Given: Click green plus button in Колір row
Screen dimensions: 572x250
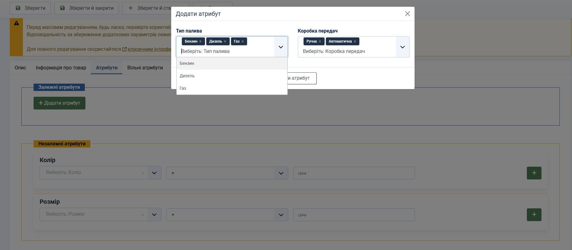Looking at the screenshot, I should (x=534, y=173).
